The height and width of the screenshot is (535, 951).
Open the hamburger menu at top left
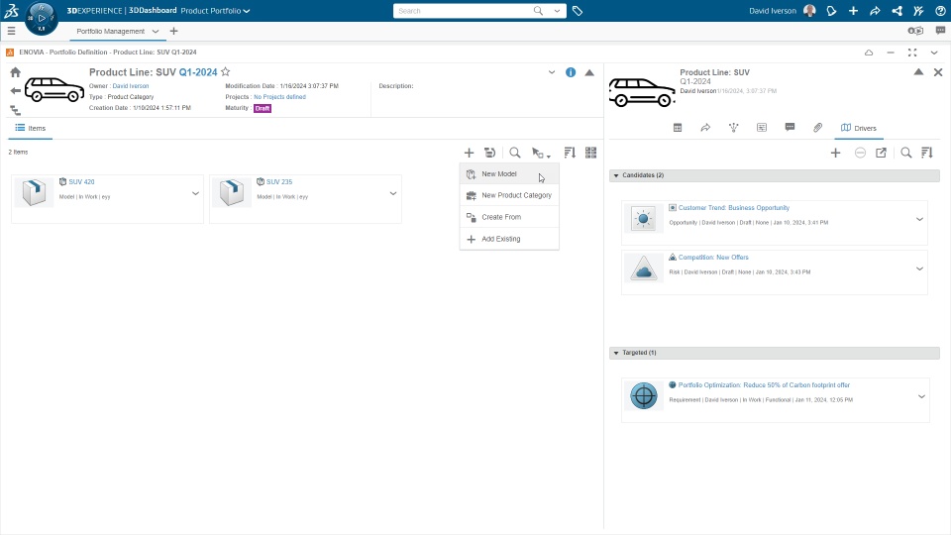pyautogui.click(x=11, y=31)
